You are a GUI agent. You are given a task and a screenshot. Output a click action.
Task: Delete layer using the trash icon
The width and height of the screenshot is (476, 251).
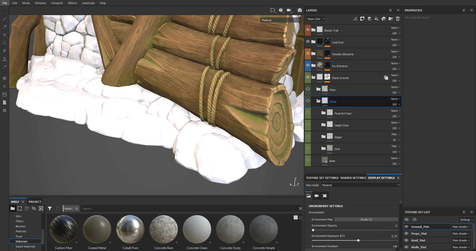point(398,19)
